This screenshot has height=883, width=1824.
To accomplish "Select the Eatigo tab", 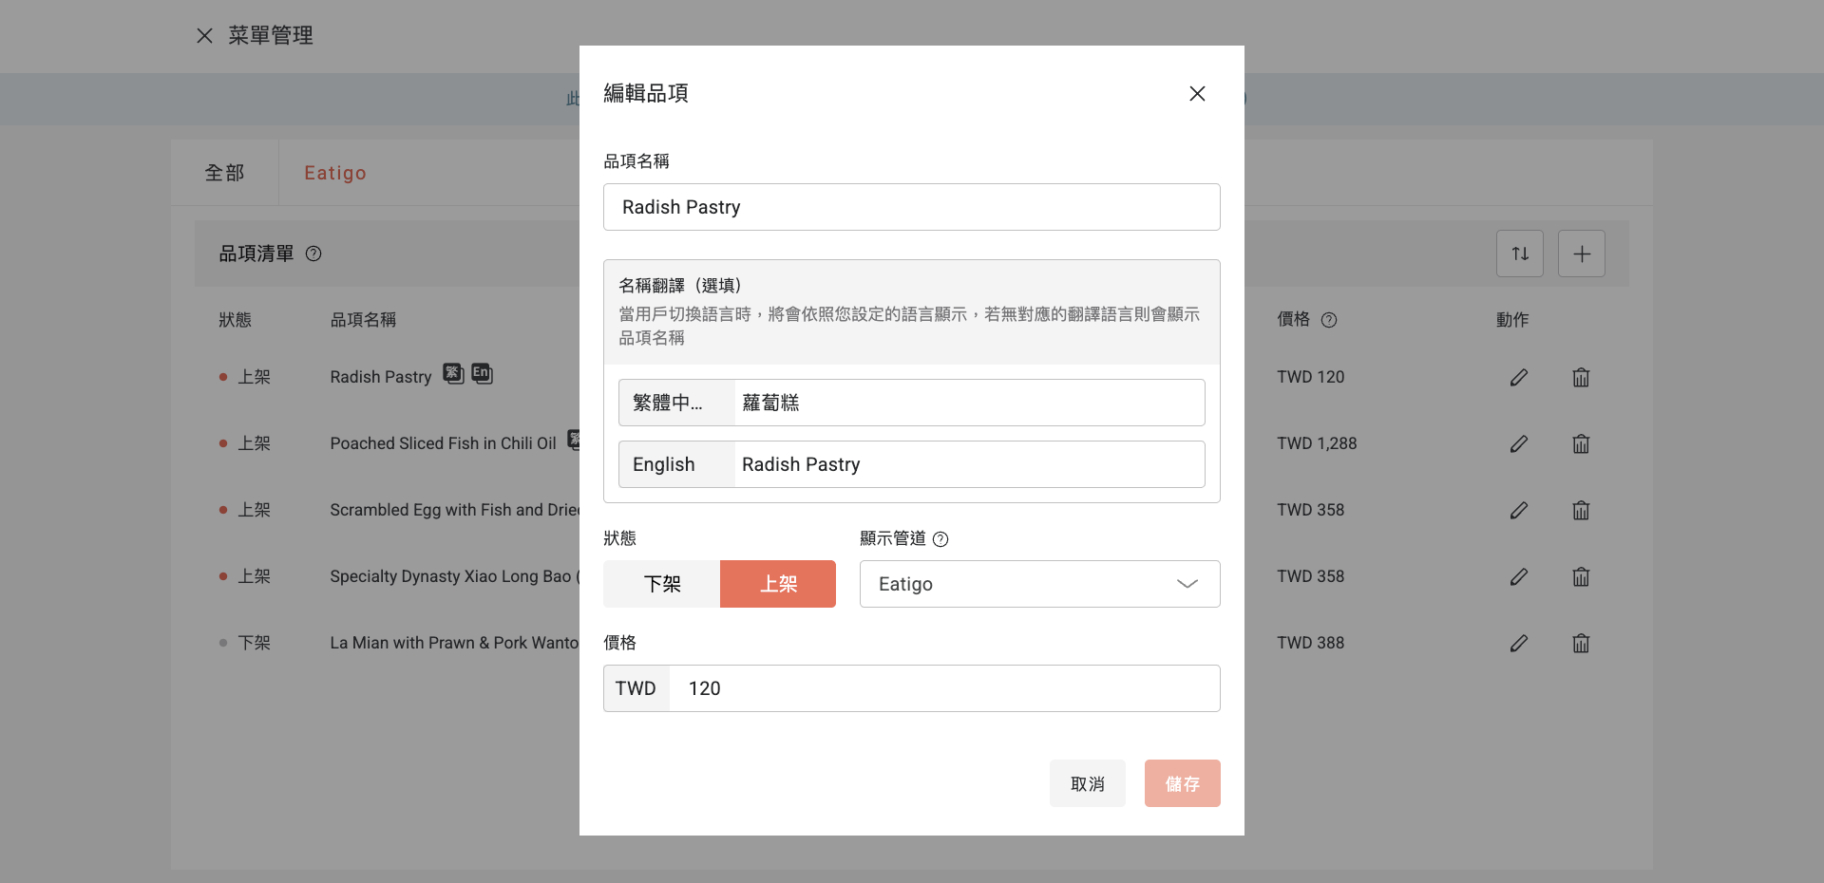I will click(334, 173).
